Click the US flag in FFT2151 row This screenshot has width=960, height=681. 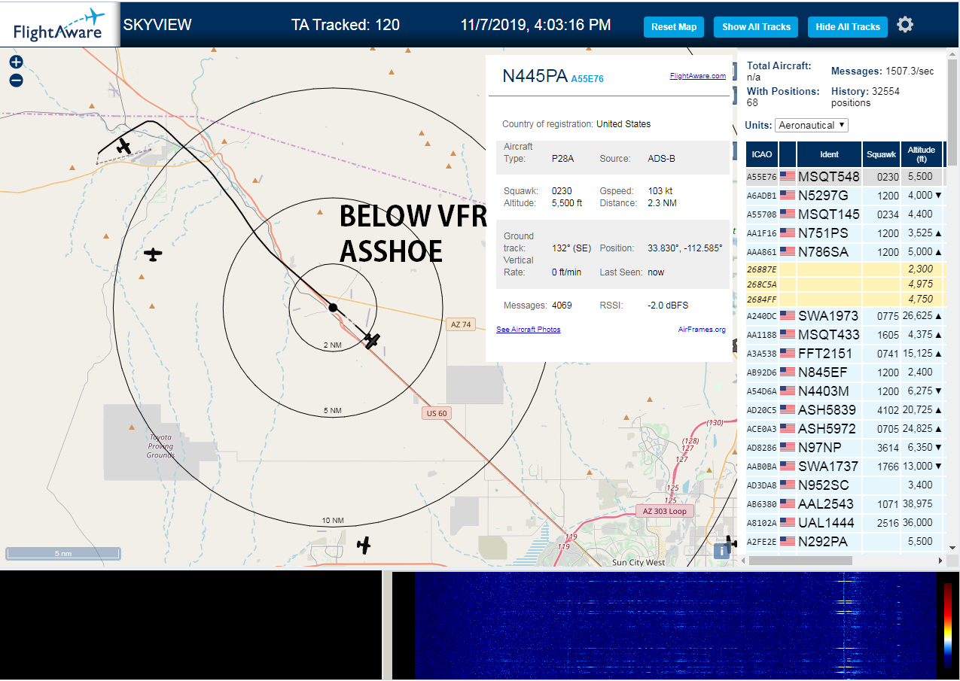(788, 353)
